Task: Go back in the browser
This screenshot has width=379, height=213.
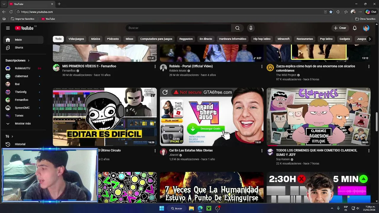Action: point(4,12)
